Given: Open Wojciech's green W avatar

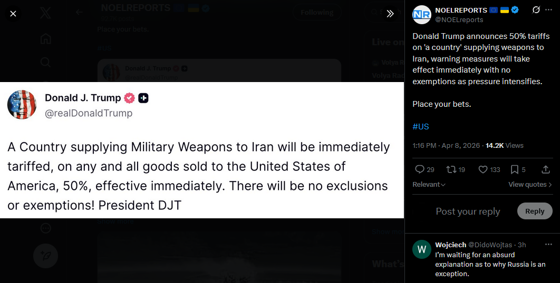Looking at the screenshot, I should (x=422, y=249).
